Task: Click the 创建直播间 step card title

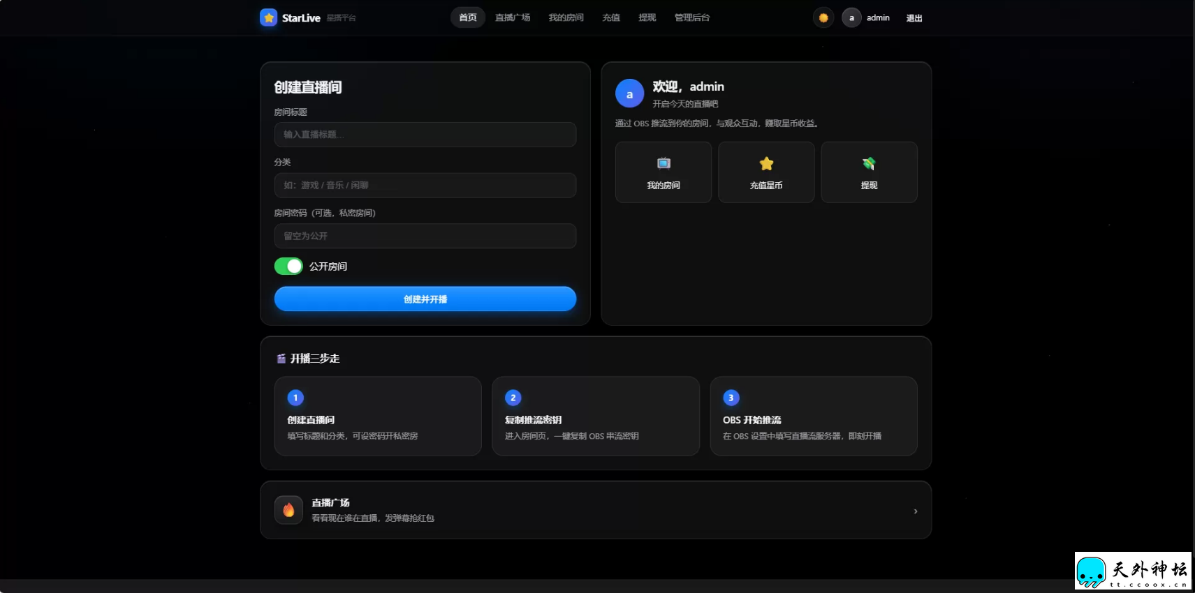Action: (x=311, y=420)
